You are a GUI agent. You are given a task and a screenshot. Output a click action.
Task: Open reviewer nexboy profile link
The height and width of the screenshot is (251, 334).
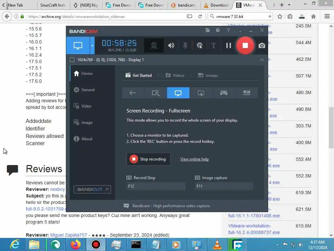tap(57, 189)
